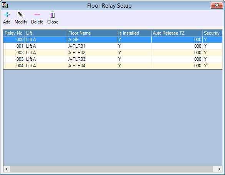The width and height of the screenshot is (225, 175).
Task: Sort by Relay No column header
Action: [x=14, y=33]
